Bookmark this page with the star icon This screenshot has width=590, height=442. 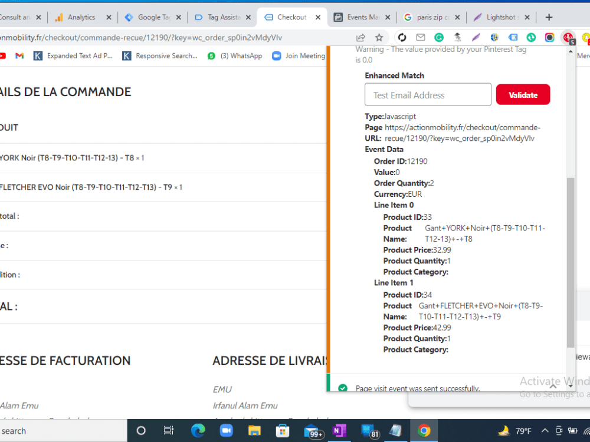pos(379,38)
